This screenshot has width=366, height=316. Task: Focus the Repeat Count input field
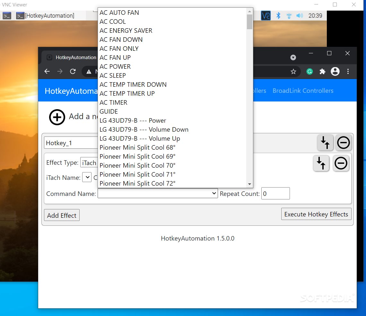point(275,193)
